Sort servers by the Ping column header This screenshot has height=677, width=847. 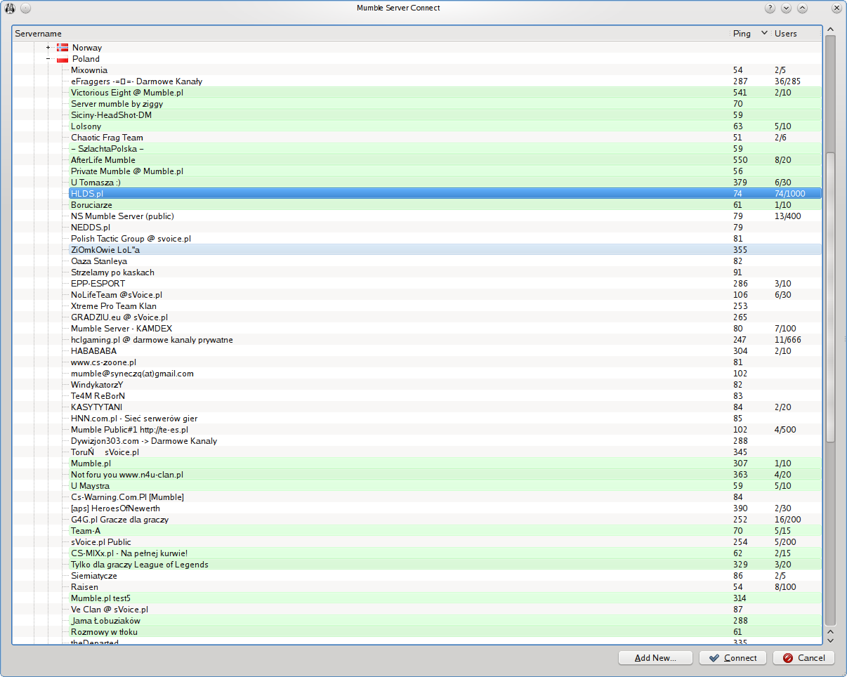pyautogui.click(x=742, y=34)
